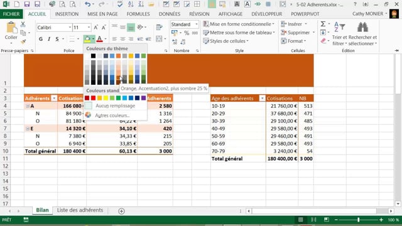Open the folder icon in quick access toolbar

click(x=151, y=4)
